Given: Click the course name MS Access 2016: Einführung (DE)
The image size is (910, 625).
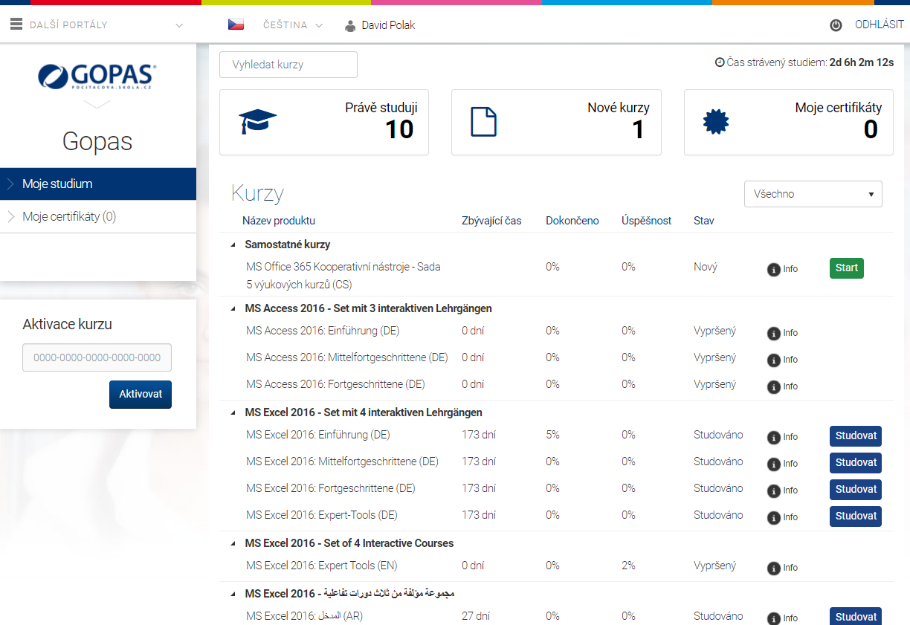Looking at the screenshot, I should tap(323, 331).
